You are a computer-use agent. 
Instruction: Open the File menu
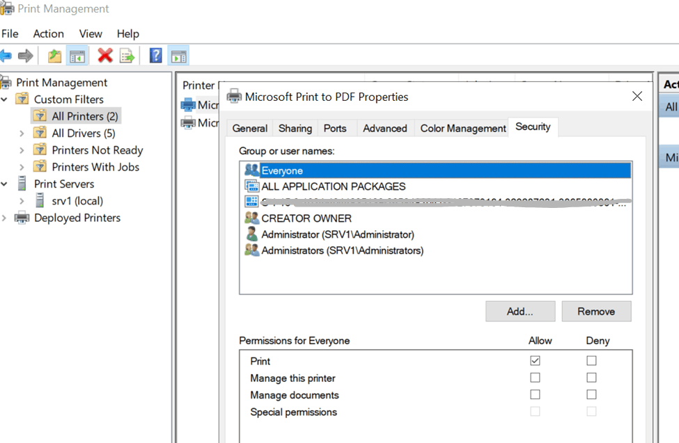(x=10, y=34)
